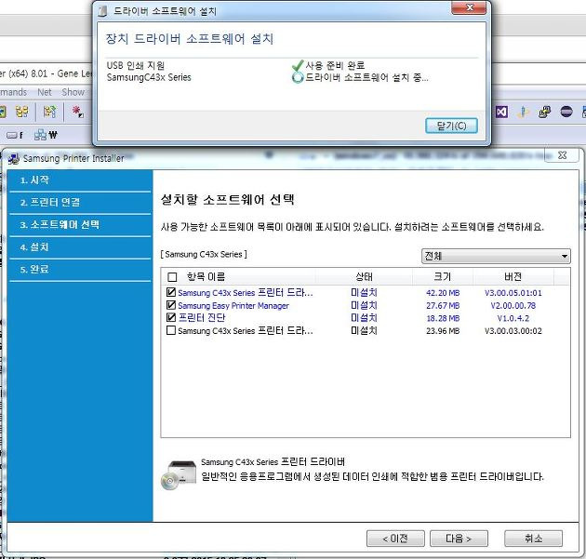Screen dimensions: 586x559
Task: Select Samsung Easy Printer Manager row name
Action: click(233, 306)
